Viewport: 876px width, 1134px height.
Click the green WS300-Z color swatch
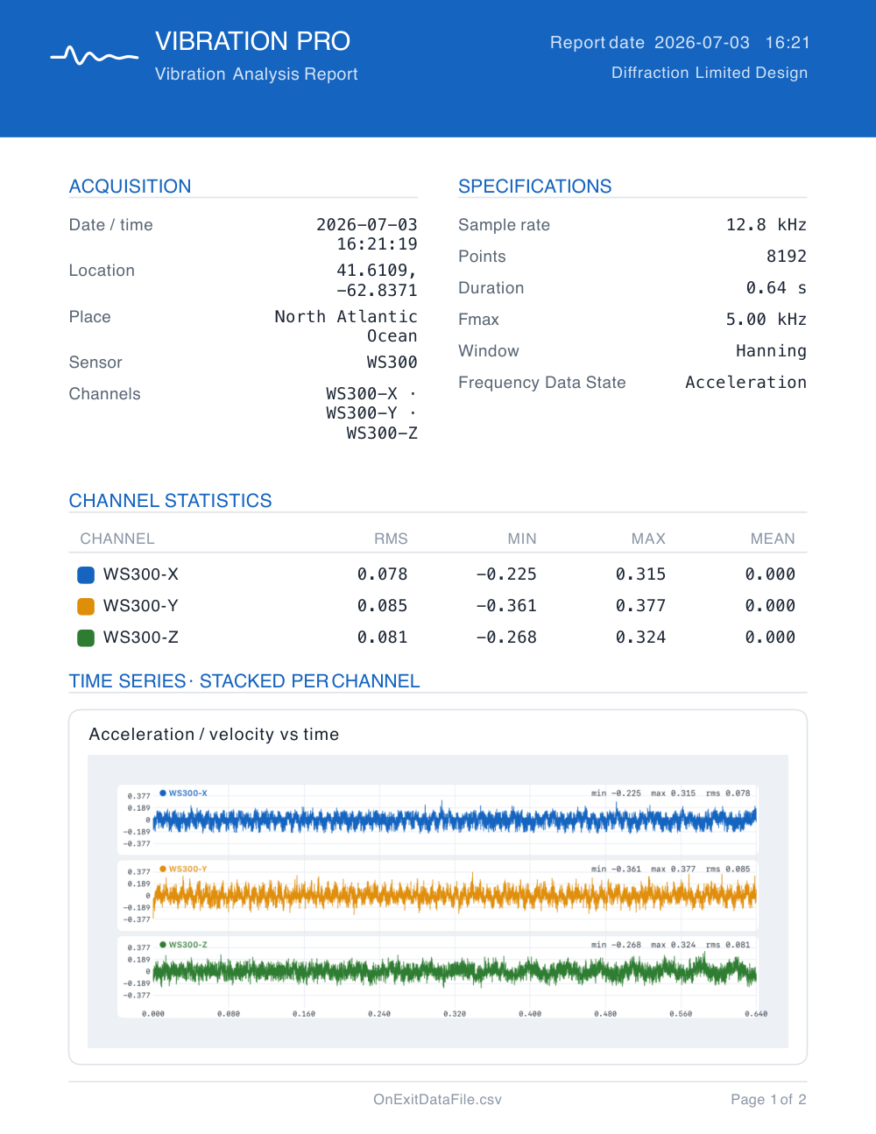(x=86, y=637)
